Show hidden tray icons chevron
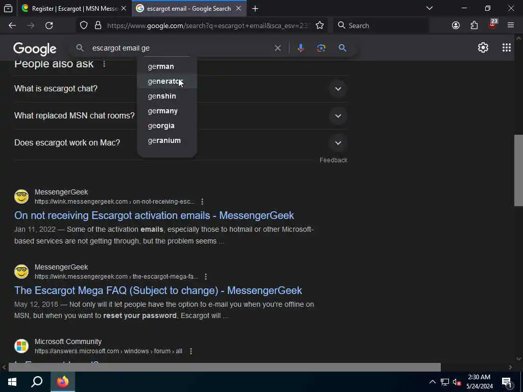 432,382
